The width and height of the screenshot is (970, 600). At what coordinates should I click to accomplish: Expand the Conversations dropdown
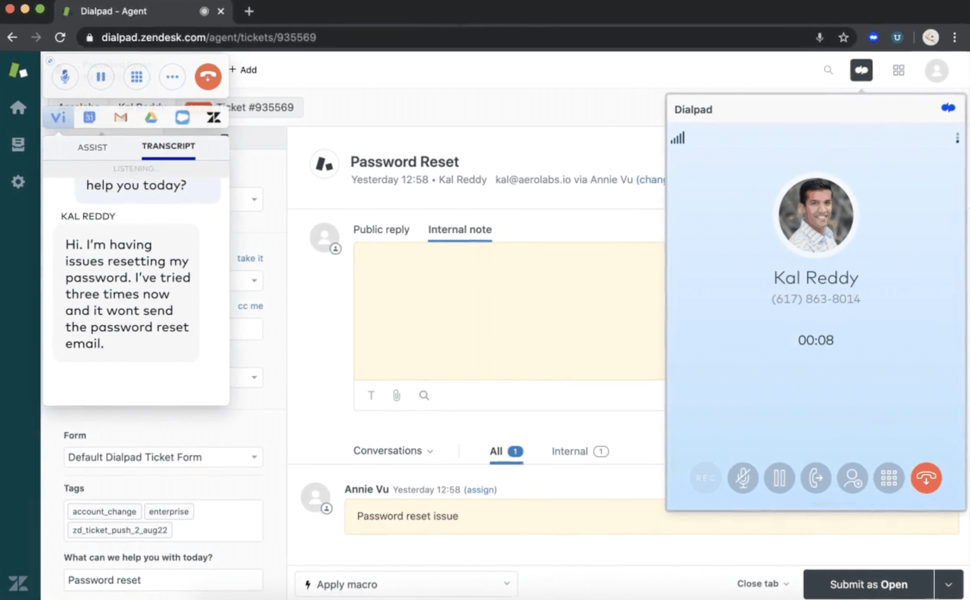[x=393, y=451]
